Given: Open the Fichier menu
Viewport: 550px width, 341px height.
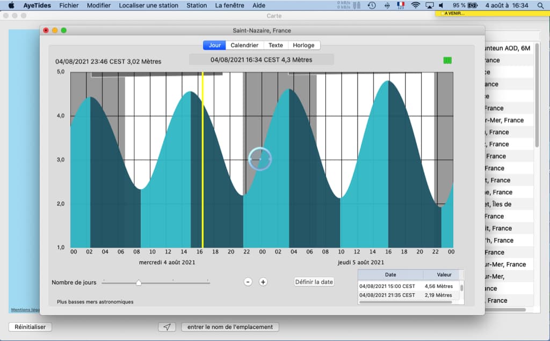Looking at the screenshot, I should click(69, 5).
